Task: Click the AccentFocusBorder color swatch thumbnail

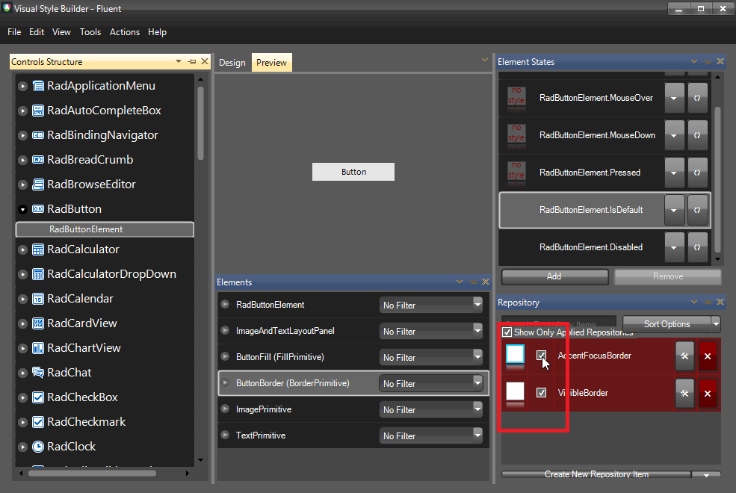Action: (x=515, y=356)
